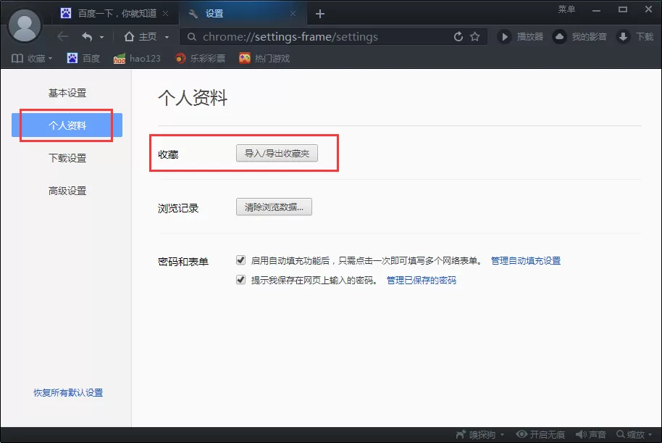Click the 导入/导出收藏夹 button
The width and height of the screenshot is (662, 443).
point(277,154)
